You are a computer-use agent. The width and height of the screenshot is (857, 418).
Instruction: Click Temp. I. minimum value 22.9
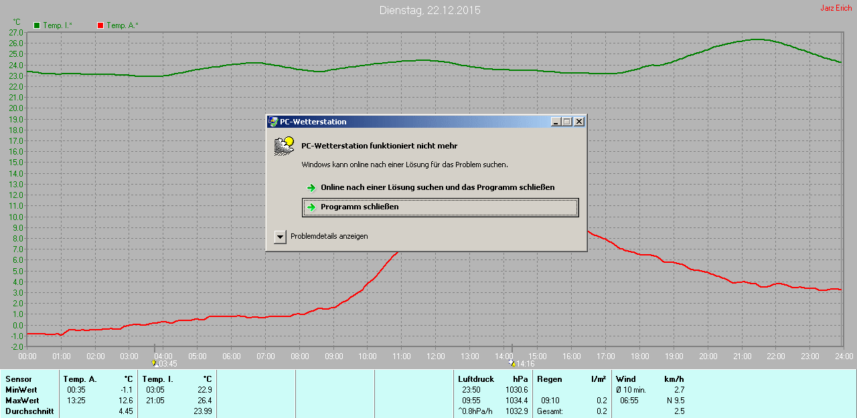pos(204,390)
